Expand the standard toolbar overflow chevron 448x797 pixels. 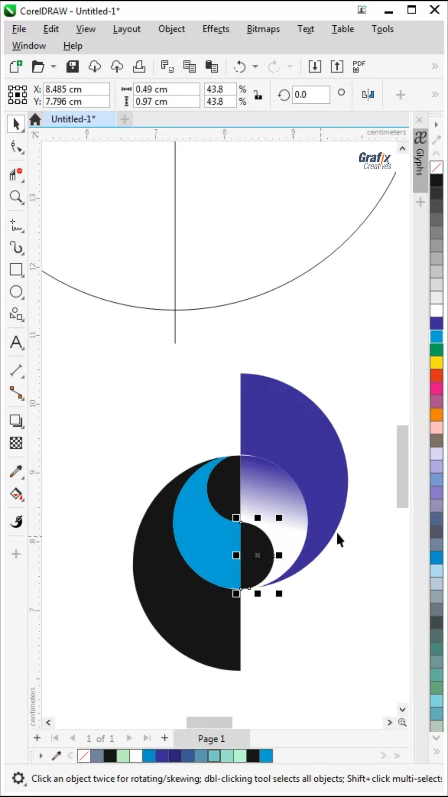(x=435, y=66)
